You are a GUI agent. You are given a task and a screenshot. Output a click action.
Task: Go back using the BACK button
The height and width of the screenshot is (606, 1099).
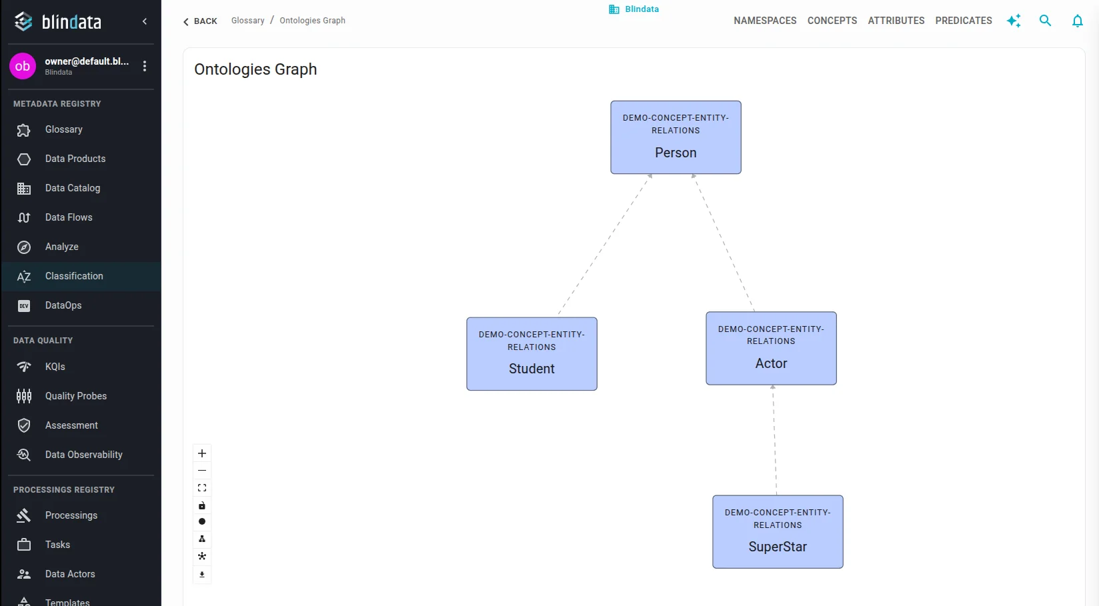point(200,21)
